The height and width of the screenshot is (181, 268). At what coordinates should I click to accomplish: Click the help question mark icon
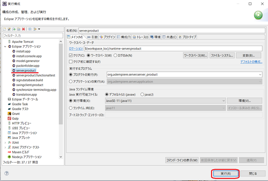pos(6,173)
